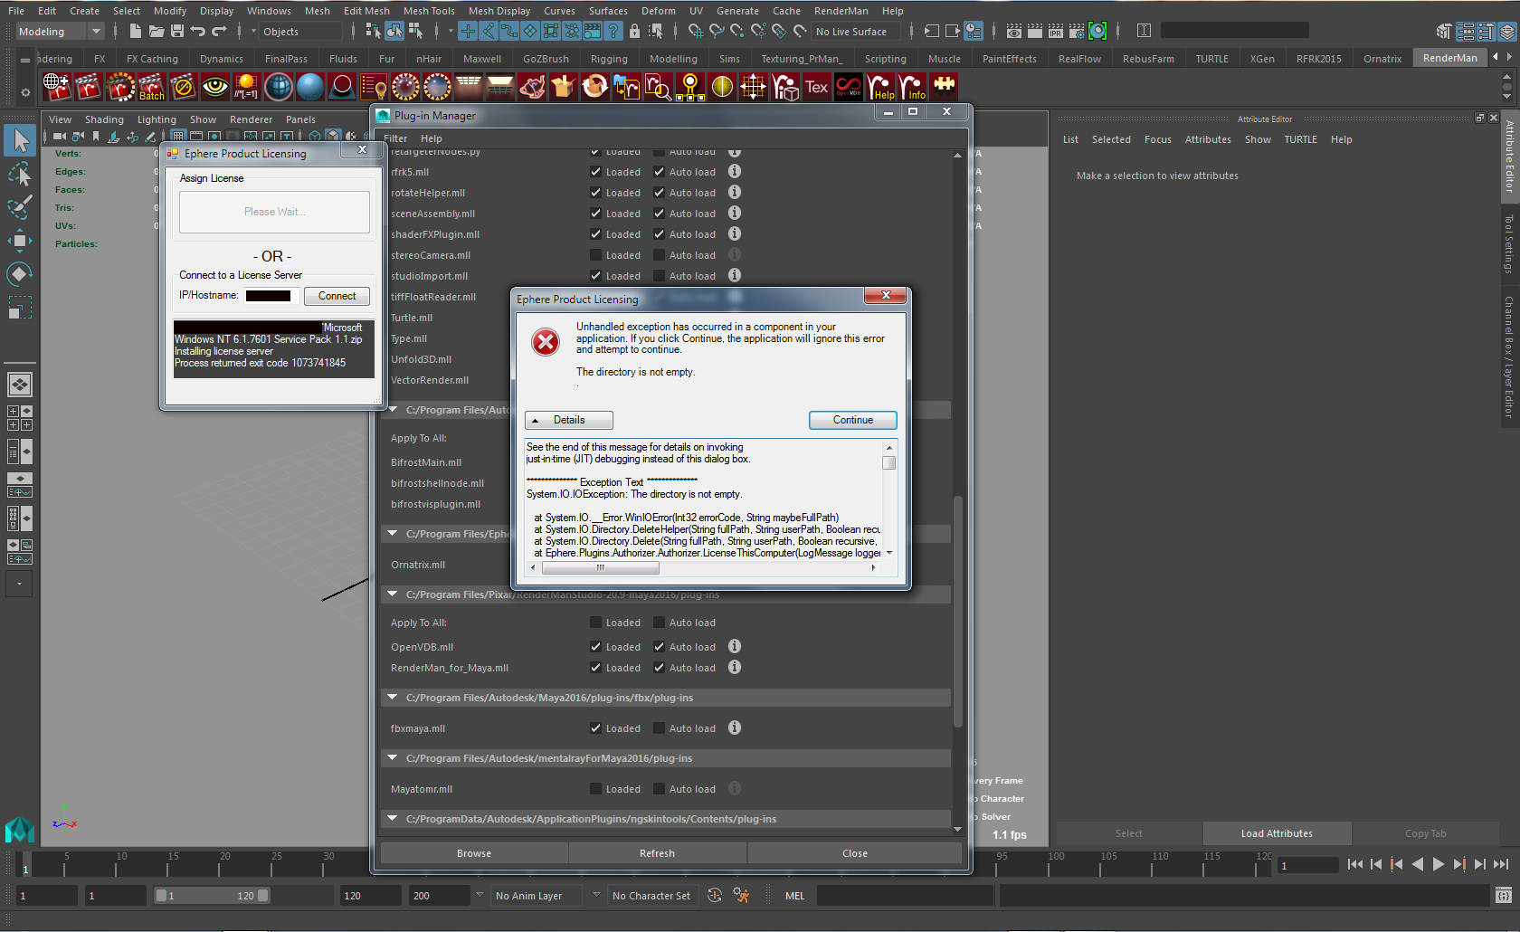Click the info icon for fbxmaya.mll
This screenshot has height=932, width=1520.
pyautogui.click(x=735, y=728)
